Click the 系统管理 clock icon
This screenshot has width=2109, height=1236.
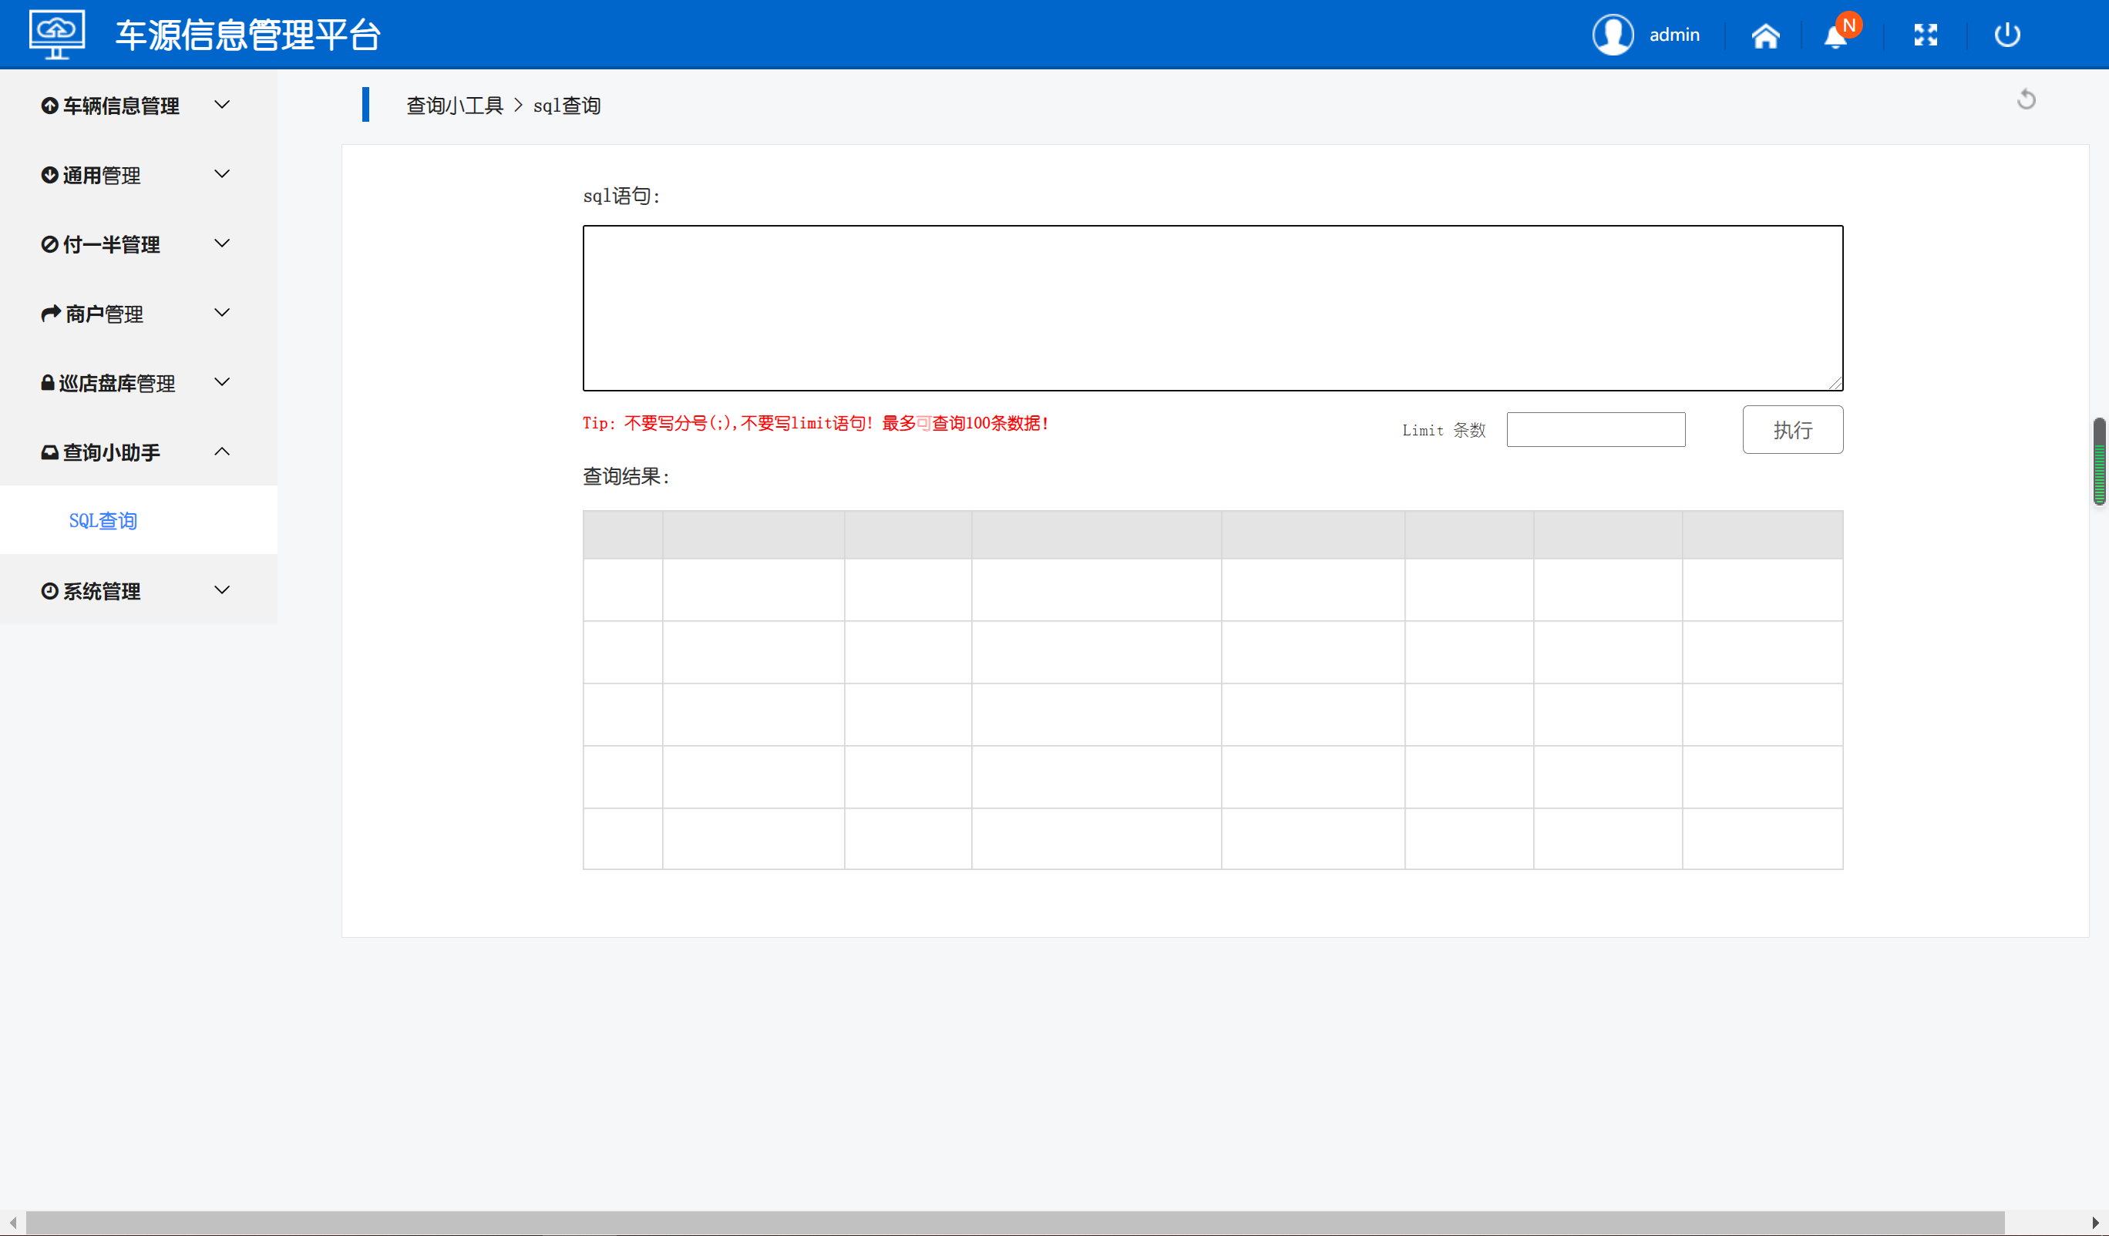pyautogui.click(x=49, y=591)
